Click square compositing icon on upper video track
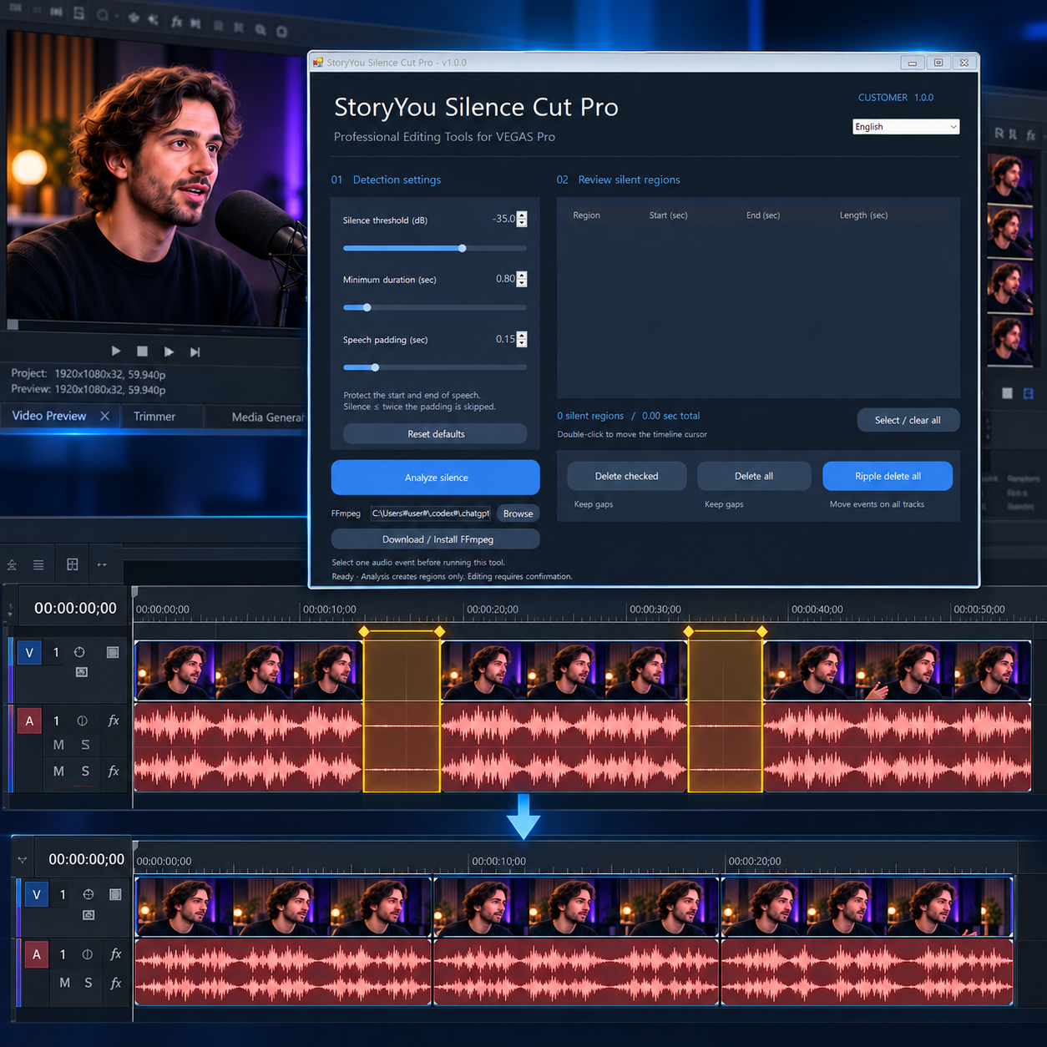The image size is (1047, 1047). click(x=113, y=652)
